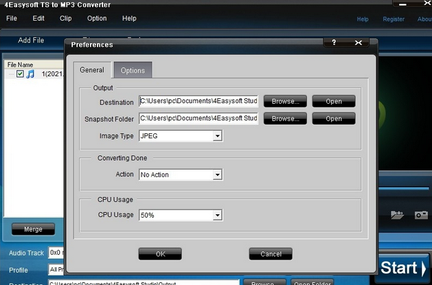Expand the Image Type JPEG dropdown
The height and width of the screenshot is (285, 432).
[x=217, y=136]
